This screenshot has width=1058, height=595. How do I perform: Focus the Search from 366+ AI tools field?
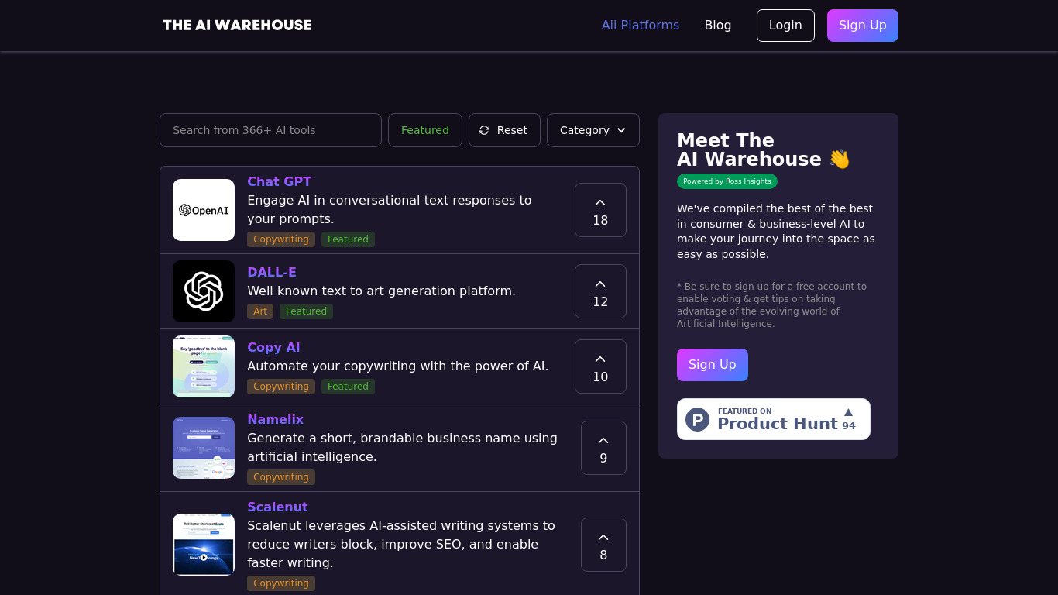270,130
